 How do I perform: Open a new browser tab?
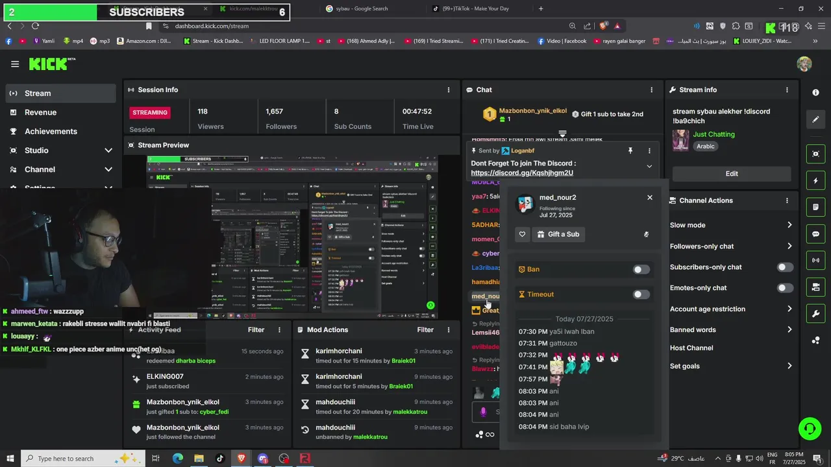pos(541,8)
